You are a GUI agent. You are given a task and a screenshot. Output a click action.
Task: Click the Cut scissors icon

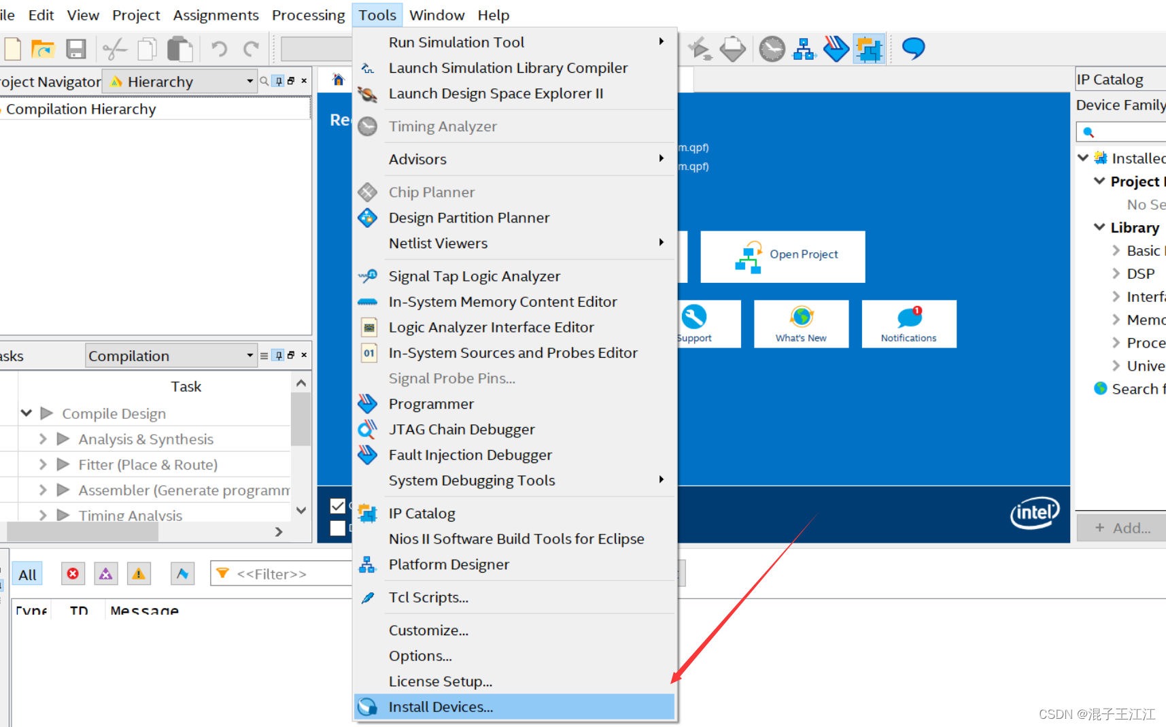pyautogui.click(x=115, y=49)
